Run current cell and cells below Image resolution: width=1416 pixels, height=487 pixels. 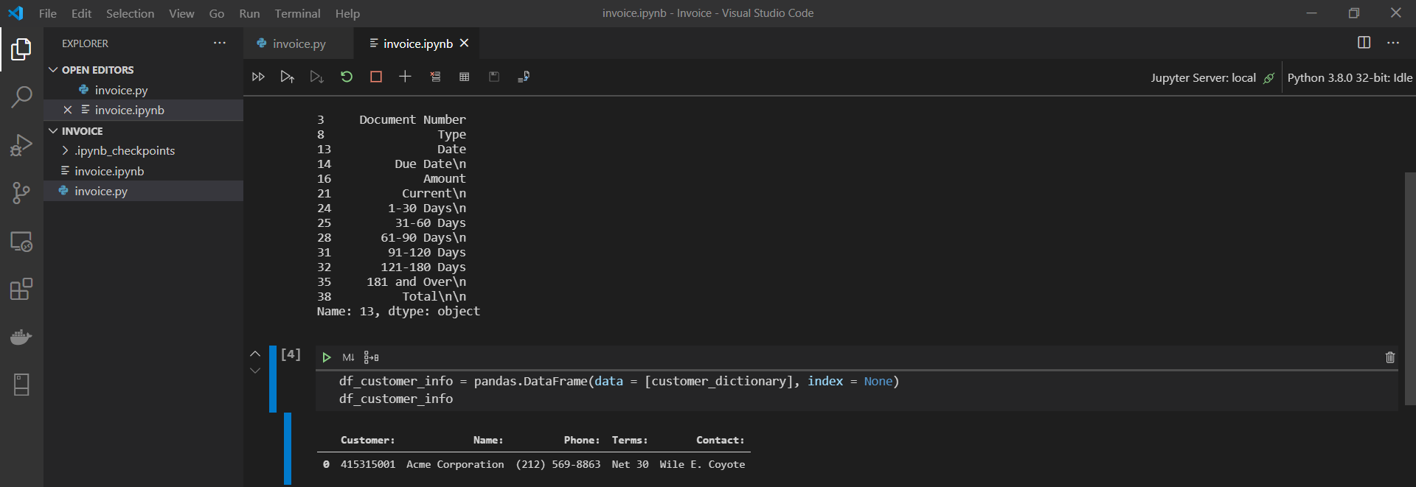pos(317,77)
